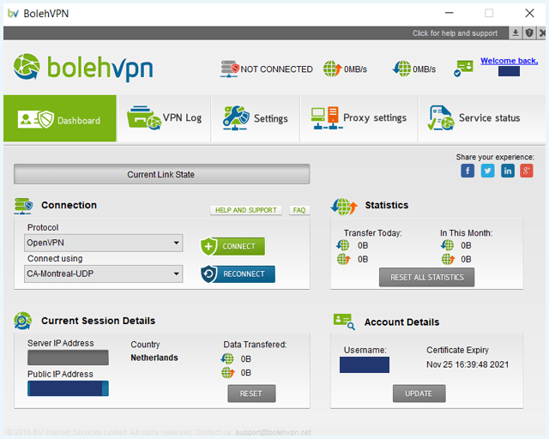Click the session RESET button
549x439 pixels.
[x=251, y=394]
